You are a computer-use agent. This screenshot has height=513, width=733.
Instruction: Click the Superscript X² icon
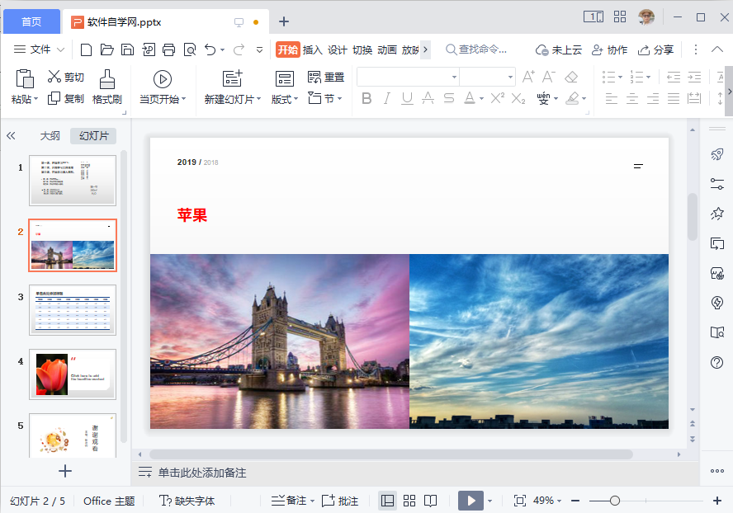click(x=498, y=98)
